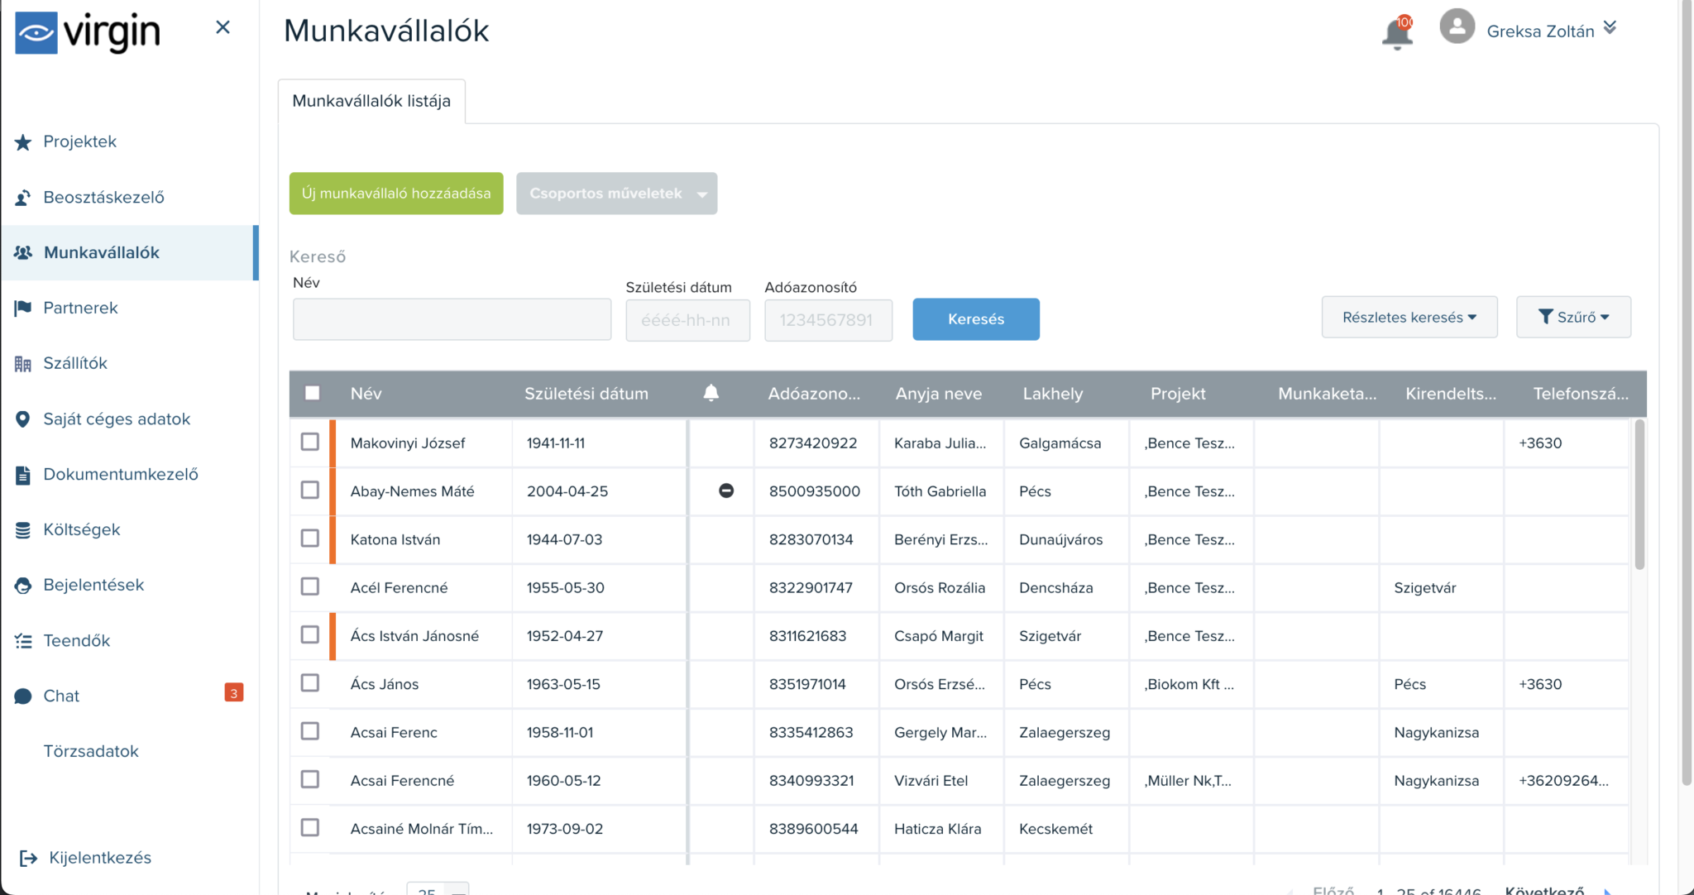Click the Partnerek flag icon
The image size is (1694, 895).
tap(23, 309)
